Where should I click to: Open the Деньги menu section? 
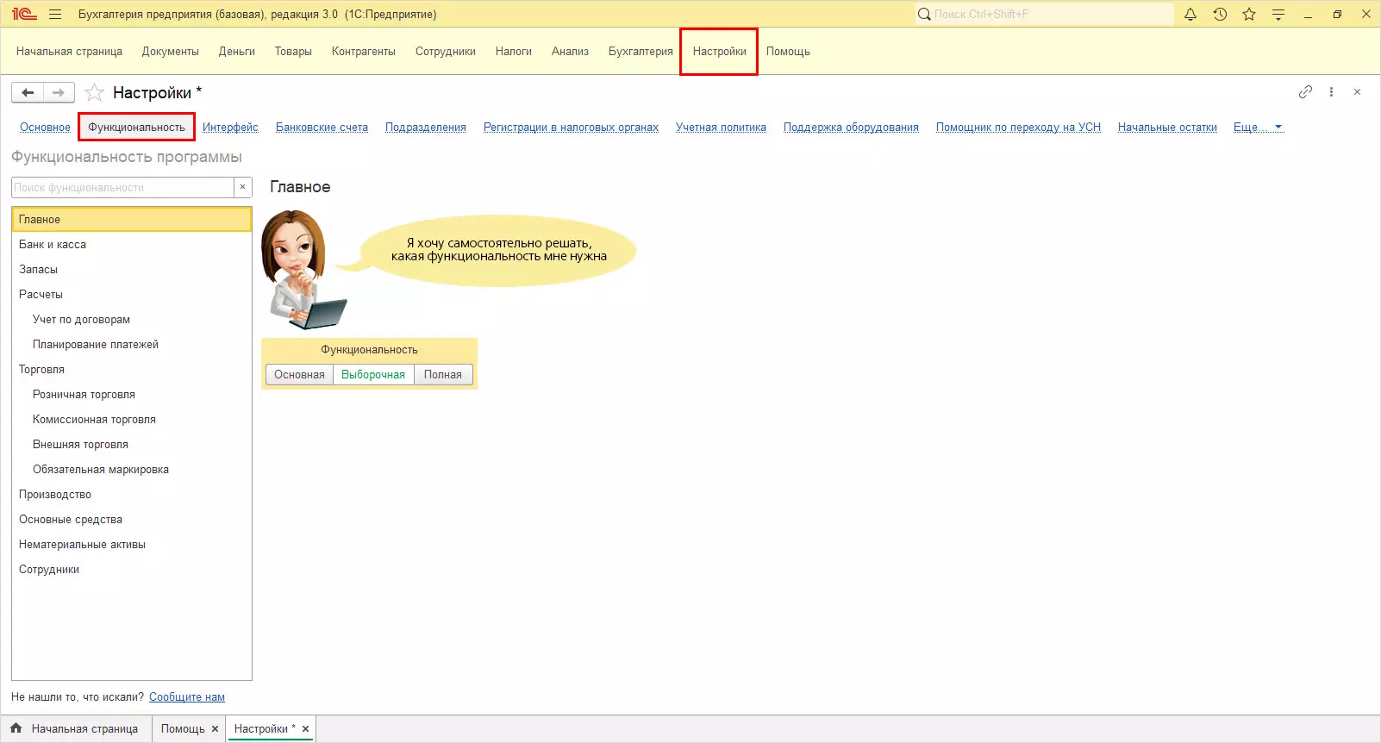click(x=237, y=52)
